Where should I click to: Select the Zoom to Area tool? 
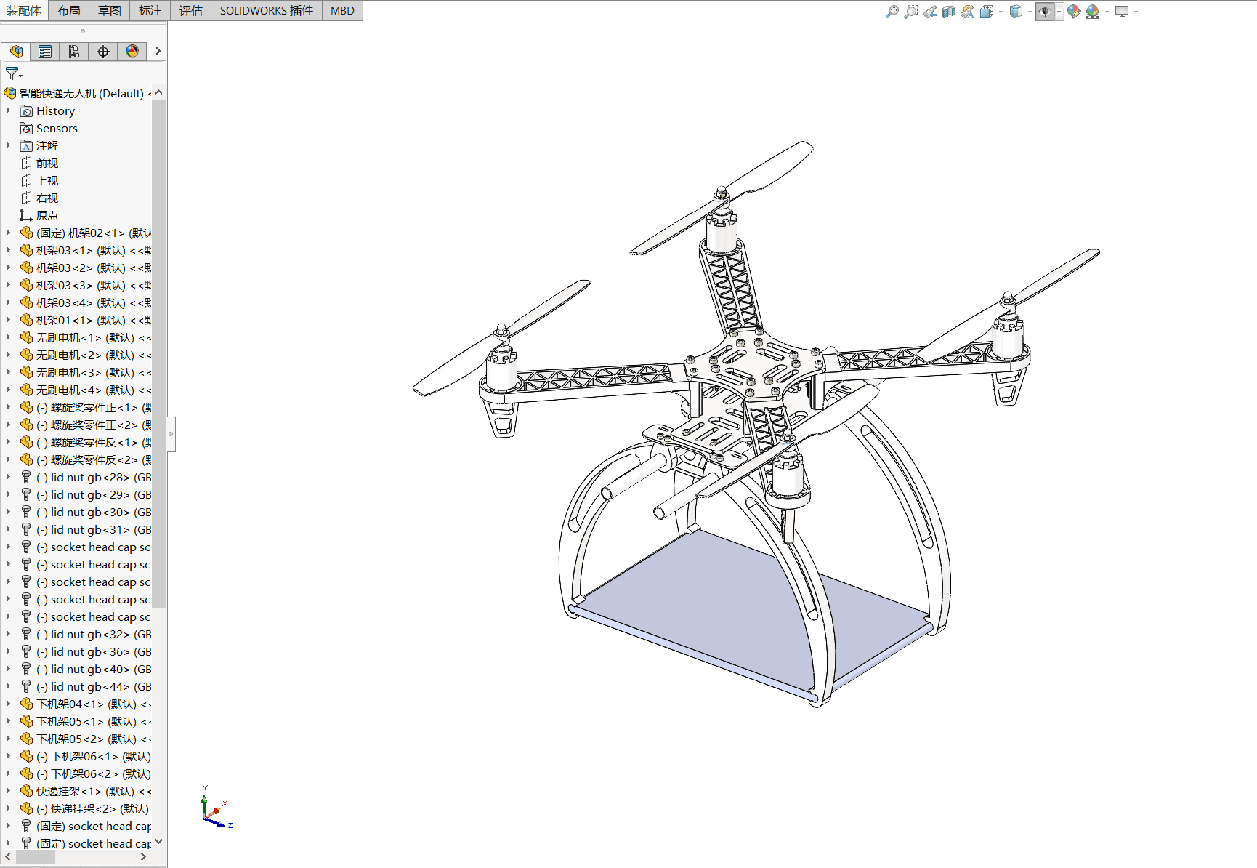pyautogui.click(x=910, y=12)
